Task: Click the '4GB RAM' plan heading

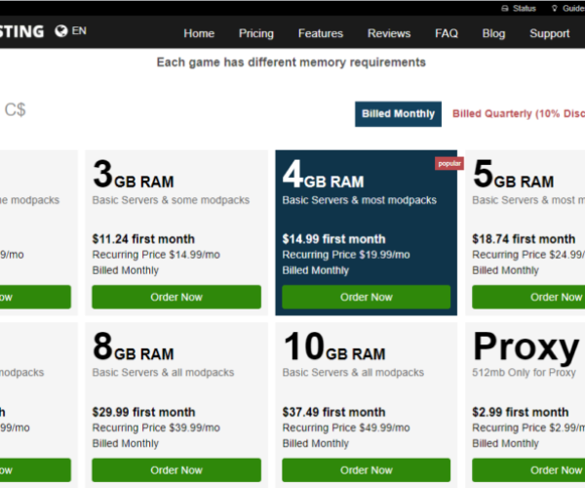Action: coord(323,175)
